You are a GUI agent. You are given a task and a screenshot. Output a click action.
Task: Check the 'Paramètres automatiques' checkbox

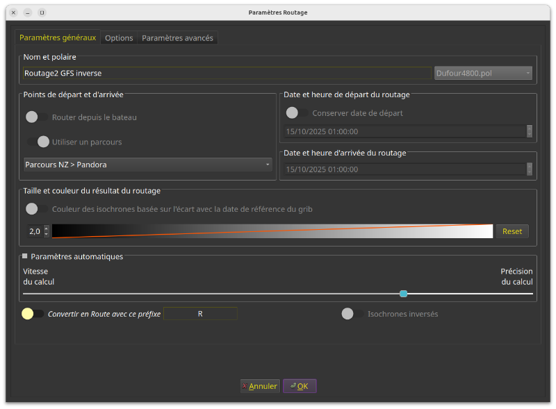click(25, 256)
